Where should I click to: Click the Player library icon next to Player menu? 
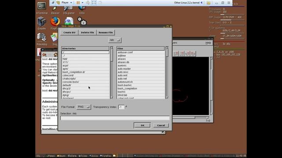[x=58, y=3]
